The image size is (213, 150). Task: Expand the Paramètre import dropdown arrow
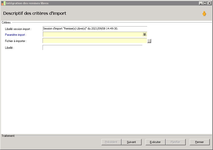[145, 34]
